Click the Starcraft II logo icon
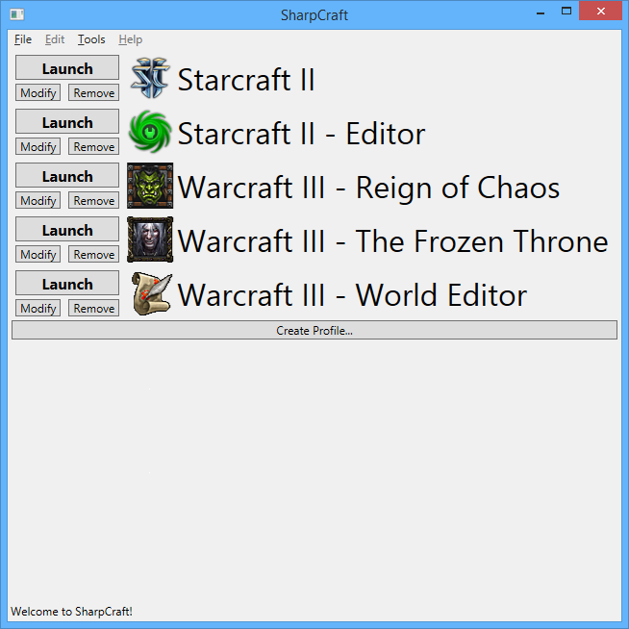The width and height of the screenshot is (629, 629). [x=150, y=78]
